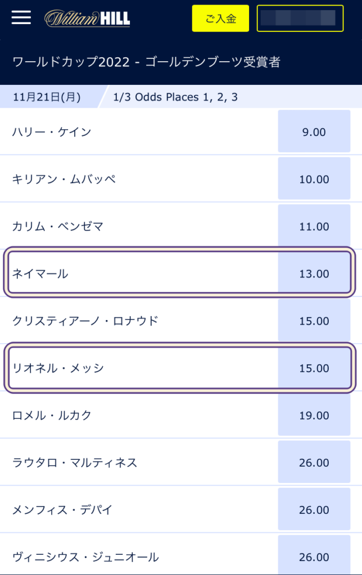Select 26.00 odds for メンフィス・デパイ
The width and height of the screenshot is (362, 575).
coord(314,510)
